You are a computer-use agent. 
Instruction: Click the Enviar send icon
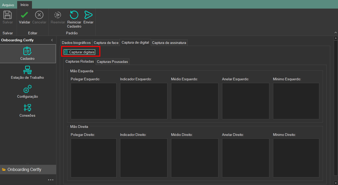pyautogui.click(x=88, y=15)
